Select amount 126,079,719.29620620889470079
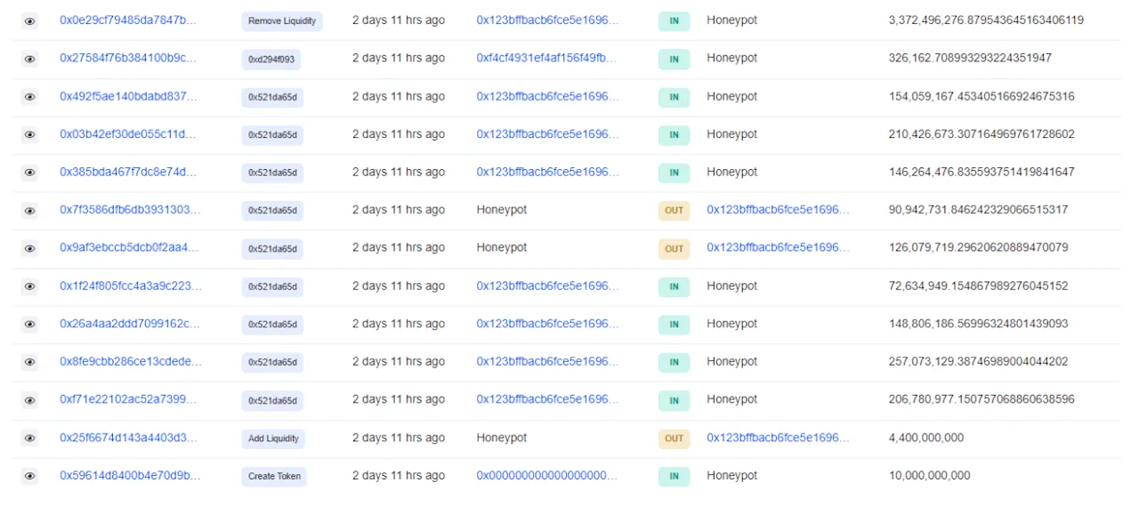 pos(978,247)
